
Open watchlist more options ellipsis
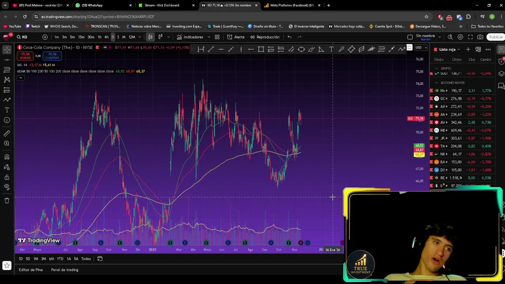click(x=488, y=49)
